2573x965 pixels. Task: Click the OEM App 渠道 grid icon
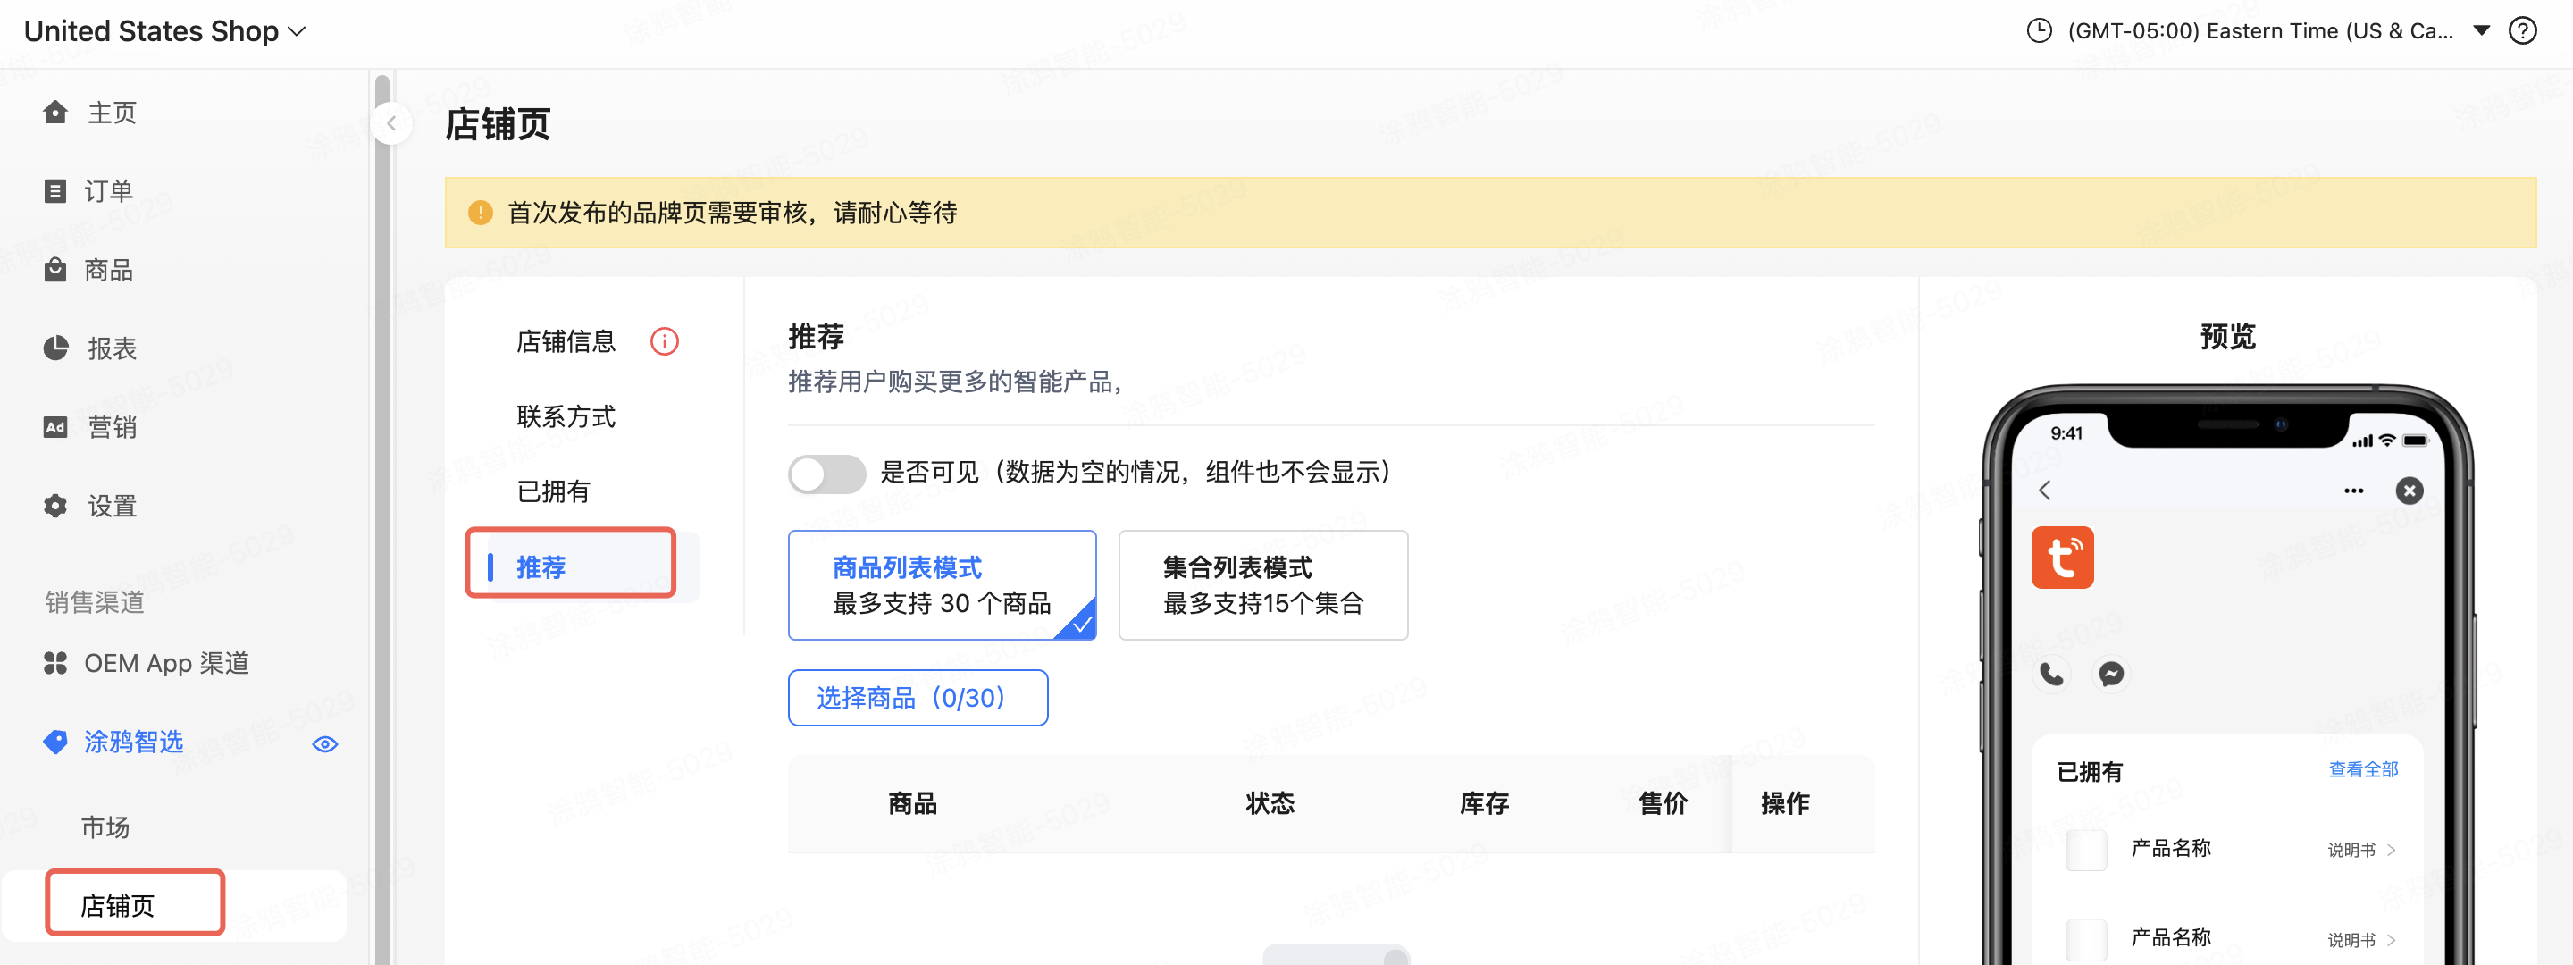pyautogui.click(x=56, y=663)
